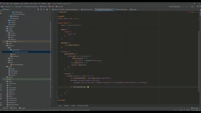Click the previous highlighted error arrow

196,12
